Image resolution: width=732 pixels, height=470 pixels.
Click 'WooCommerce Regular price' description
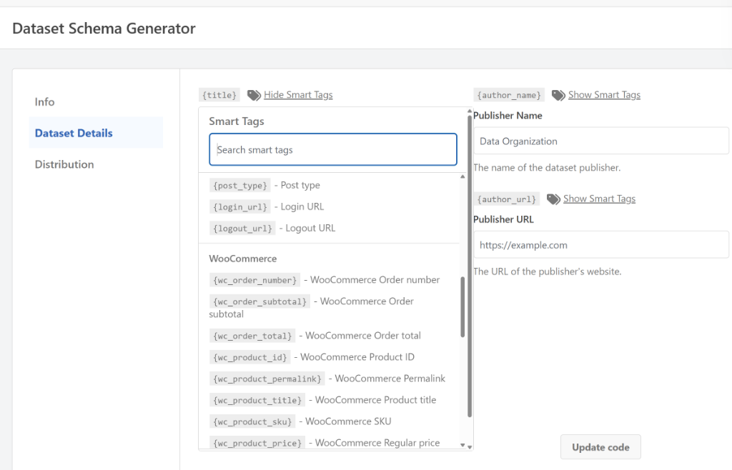[x=377, y=443]
